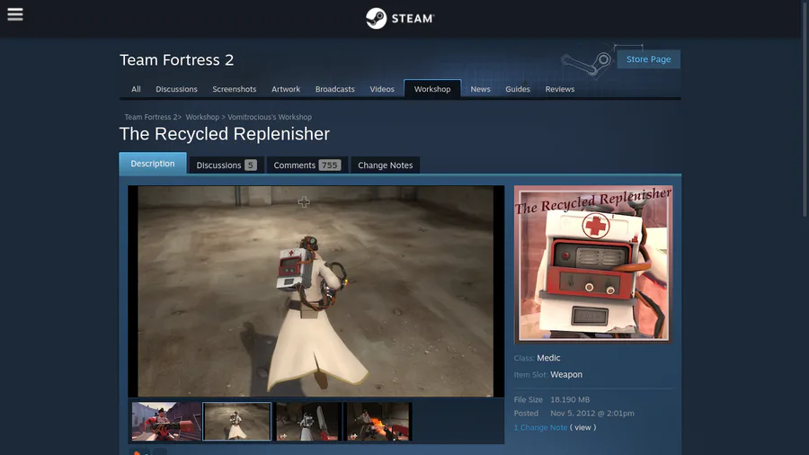Open the Comments tab showing 755
This screenshot has height=455, width=809.
pyautogui.click(x=307, y=165)
